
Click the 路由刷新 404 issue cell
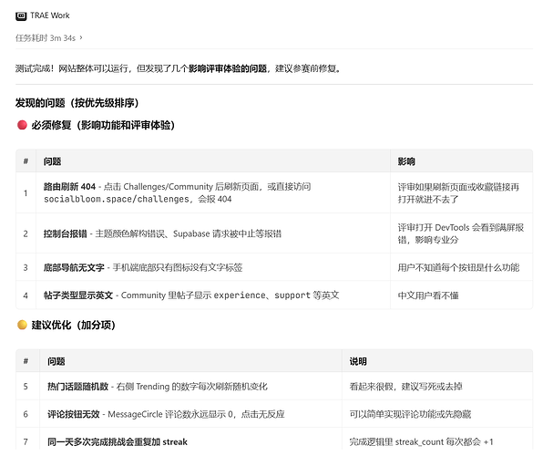pos(213,192)
